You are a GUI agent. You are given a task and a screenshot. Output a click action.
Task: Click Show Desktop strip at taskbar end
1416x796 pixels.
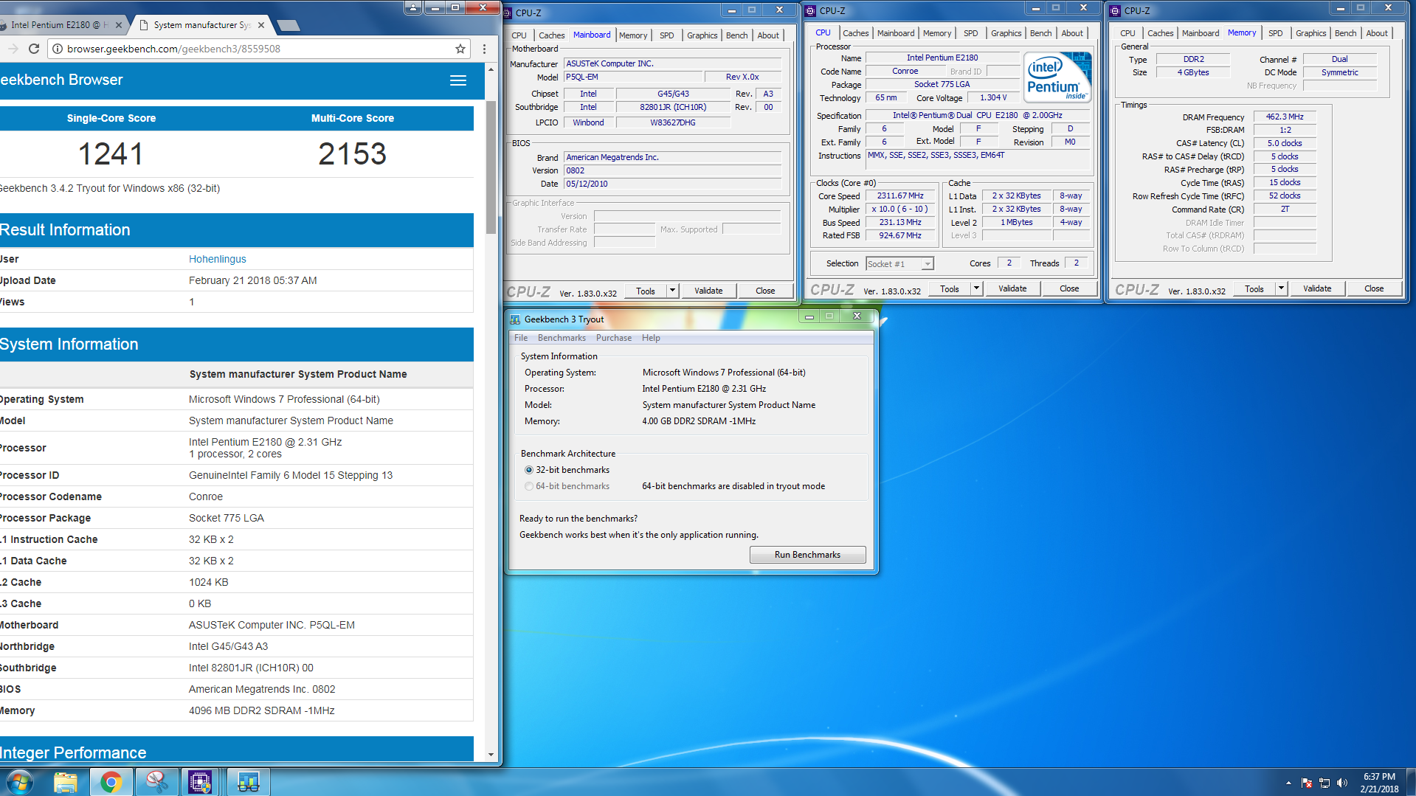click(x=1410, y=783)
